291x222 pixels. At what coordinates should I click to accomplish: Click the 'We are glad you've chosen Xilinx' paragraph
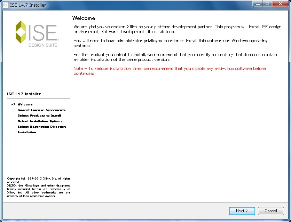click(x=178, y=29)
